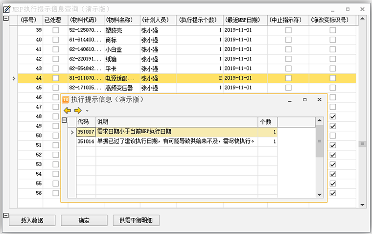
Task: Maximize the 执行提示信息 popup window
Action: click(305, 100)
